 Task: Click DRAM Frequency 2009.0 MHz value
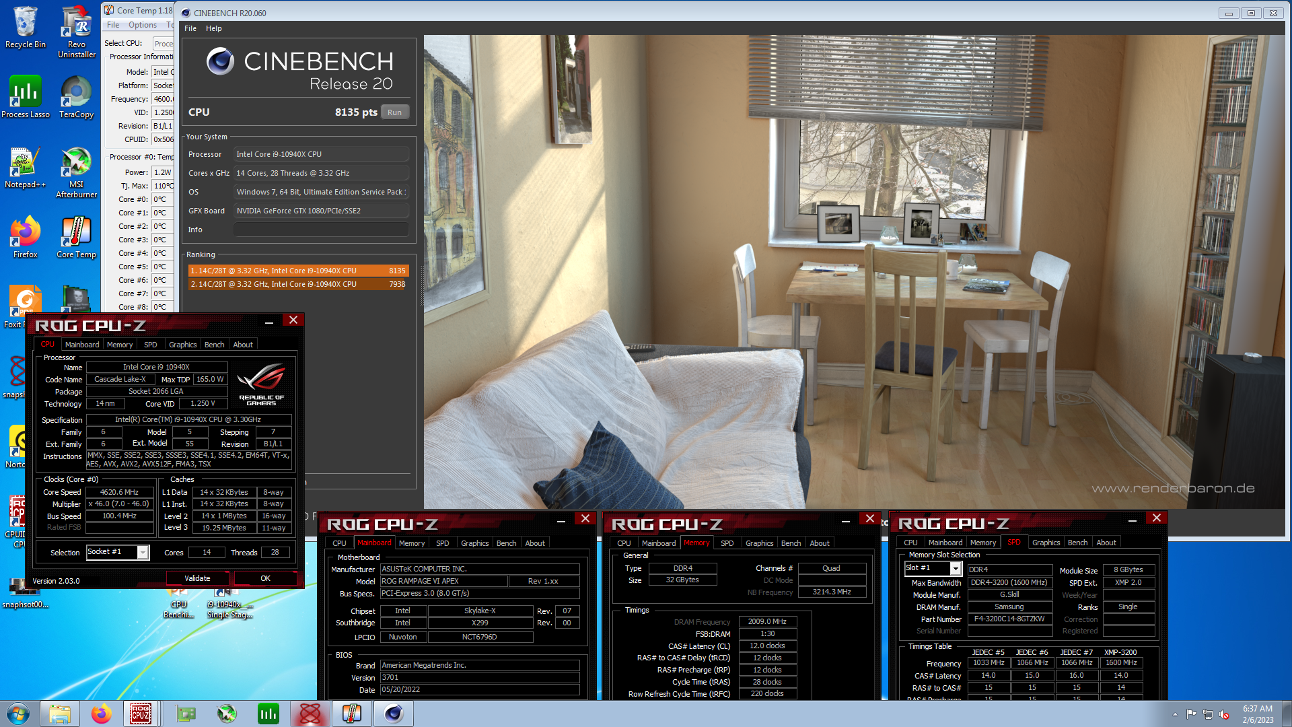click(x=767, y=621)
